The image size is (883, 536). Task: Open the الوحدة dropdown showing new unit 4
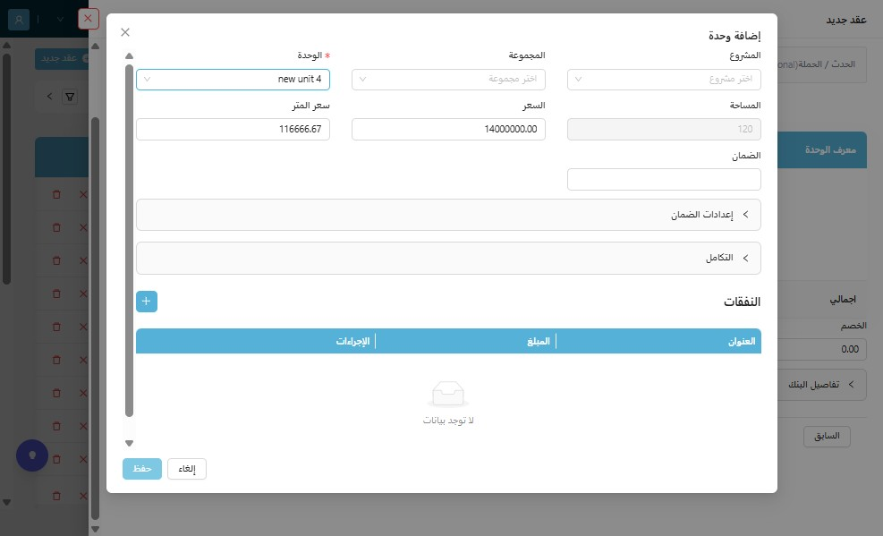233,80
